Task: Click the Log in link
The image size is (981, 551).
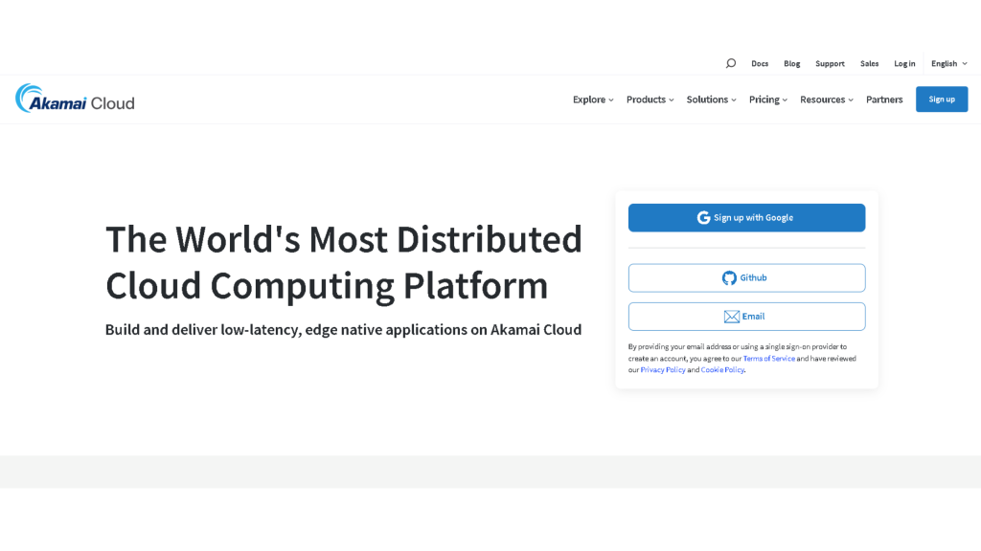Action: [904, 63]
